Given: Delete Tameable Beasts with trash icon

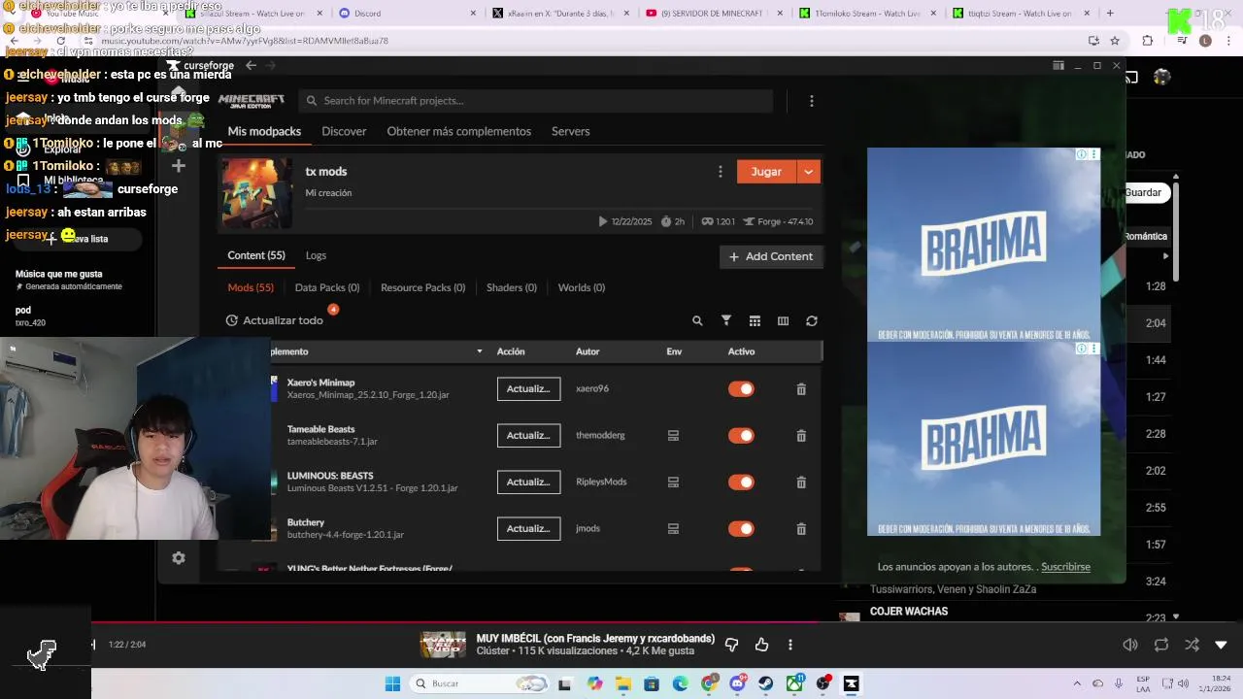Looking at the screenshot, I should click(x=801, y=436).
